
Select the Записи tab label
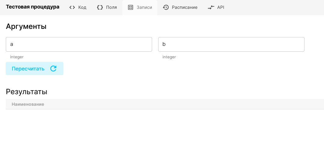point(144,8)
